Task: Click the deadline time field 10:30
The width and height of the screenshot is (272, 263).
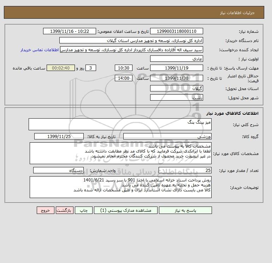Action: click(124, 68)
